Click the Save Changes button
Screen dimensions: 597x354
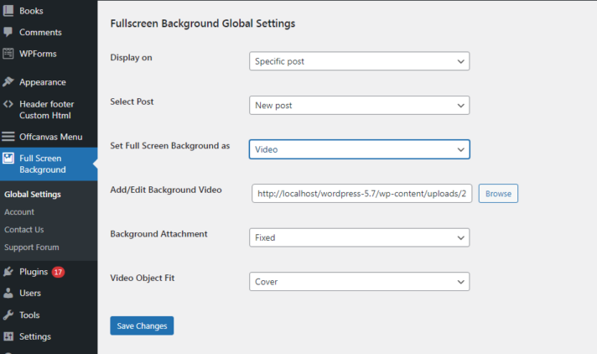coord(142,325)
